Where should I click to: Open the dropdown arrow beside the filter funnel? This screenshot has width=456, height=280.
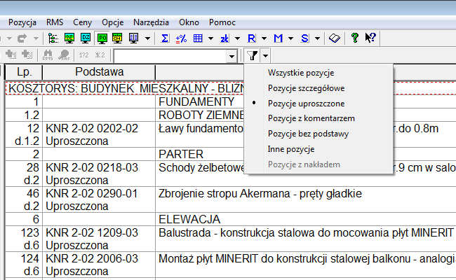tap(266, 55)
